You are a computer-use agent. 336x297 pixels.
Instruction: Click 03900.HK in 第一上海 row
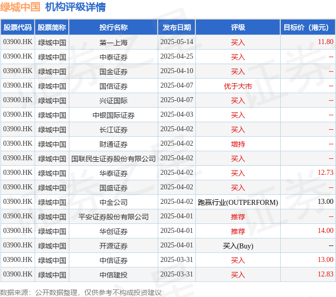(18, 42)
